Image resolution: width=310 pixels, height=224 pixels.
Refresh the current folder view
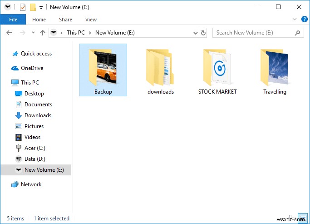point(203,33)
